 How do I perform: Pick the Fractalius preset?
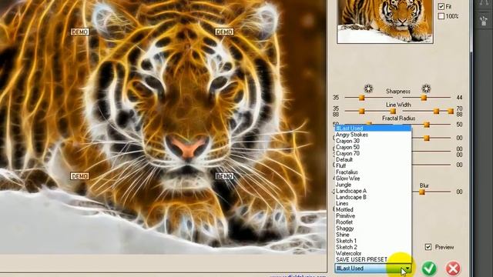coord(373,172)
